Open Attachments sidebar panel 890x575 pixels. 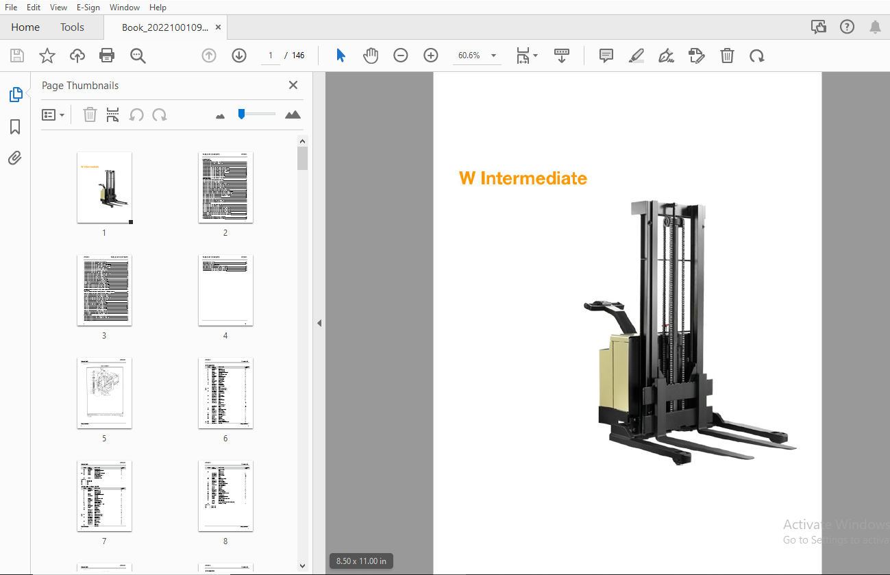click(15, 158)
